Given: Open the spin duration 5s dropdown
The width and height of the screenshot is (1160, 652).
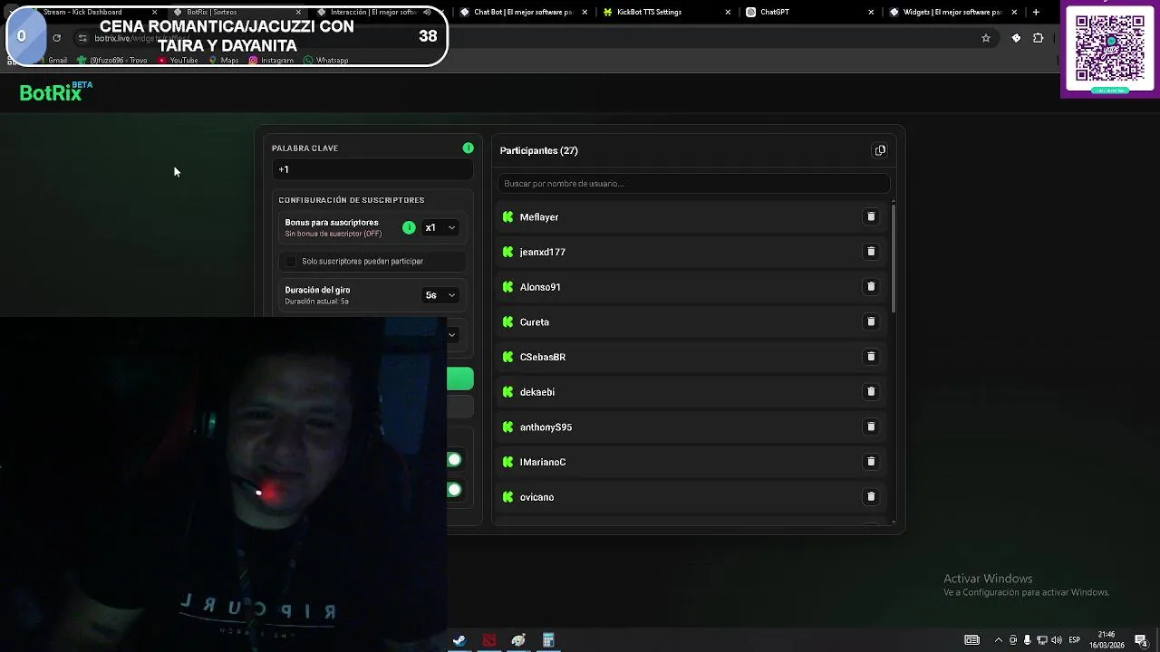Looking at the screenshot, I should [440, 295].
